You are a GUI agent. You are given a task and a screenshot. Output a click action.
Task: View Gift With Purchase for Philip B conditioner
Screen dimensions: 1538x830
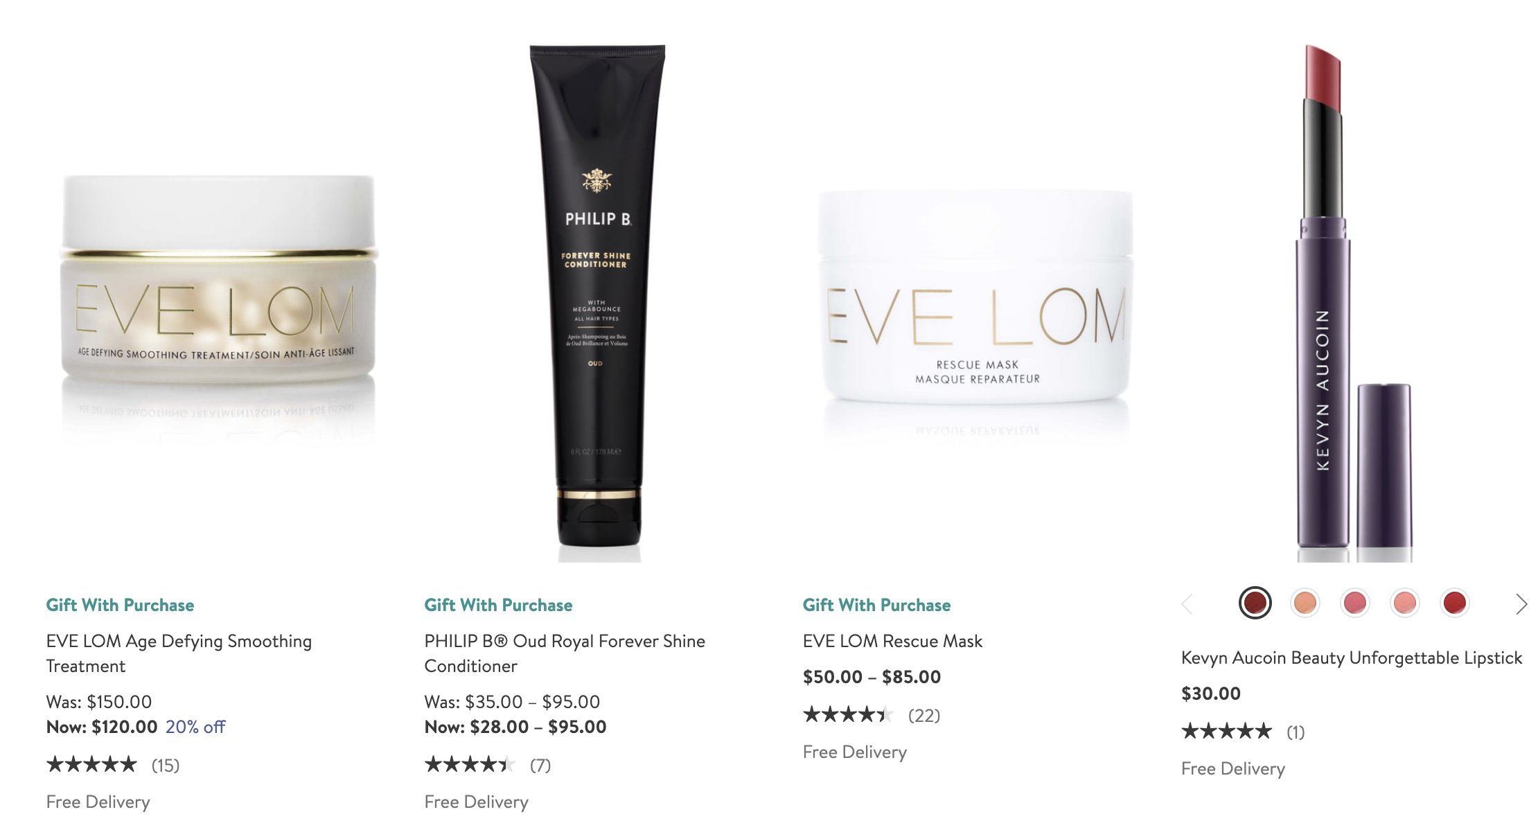[x=498, y=605]
